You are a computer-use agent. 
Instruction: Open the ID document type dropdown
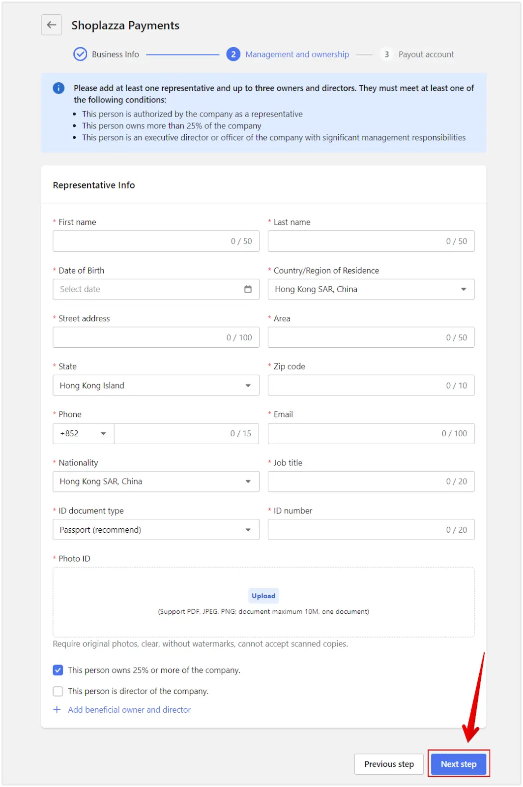coord(156,530)
